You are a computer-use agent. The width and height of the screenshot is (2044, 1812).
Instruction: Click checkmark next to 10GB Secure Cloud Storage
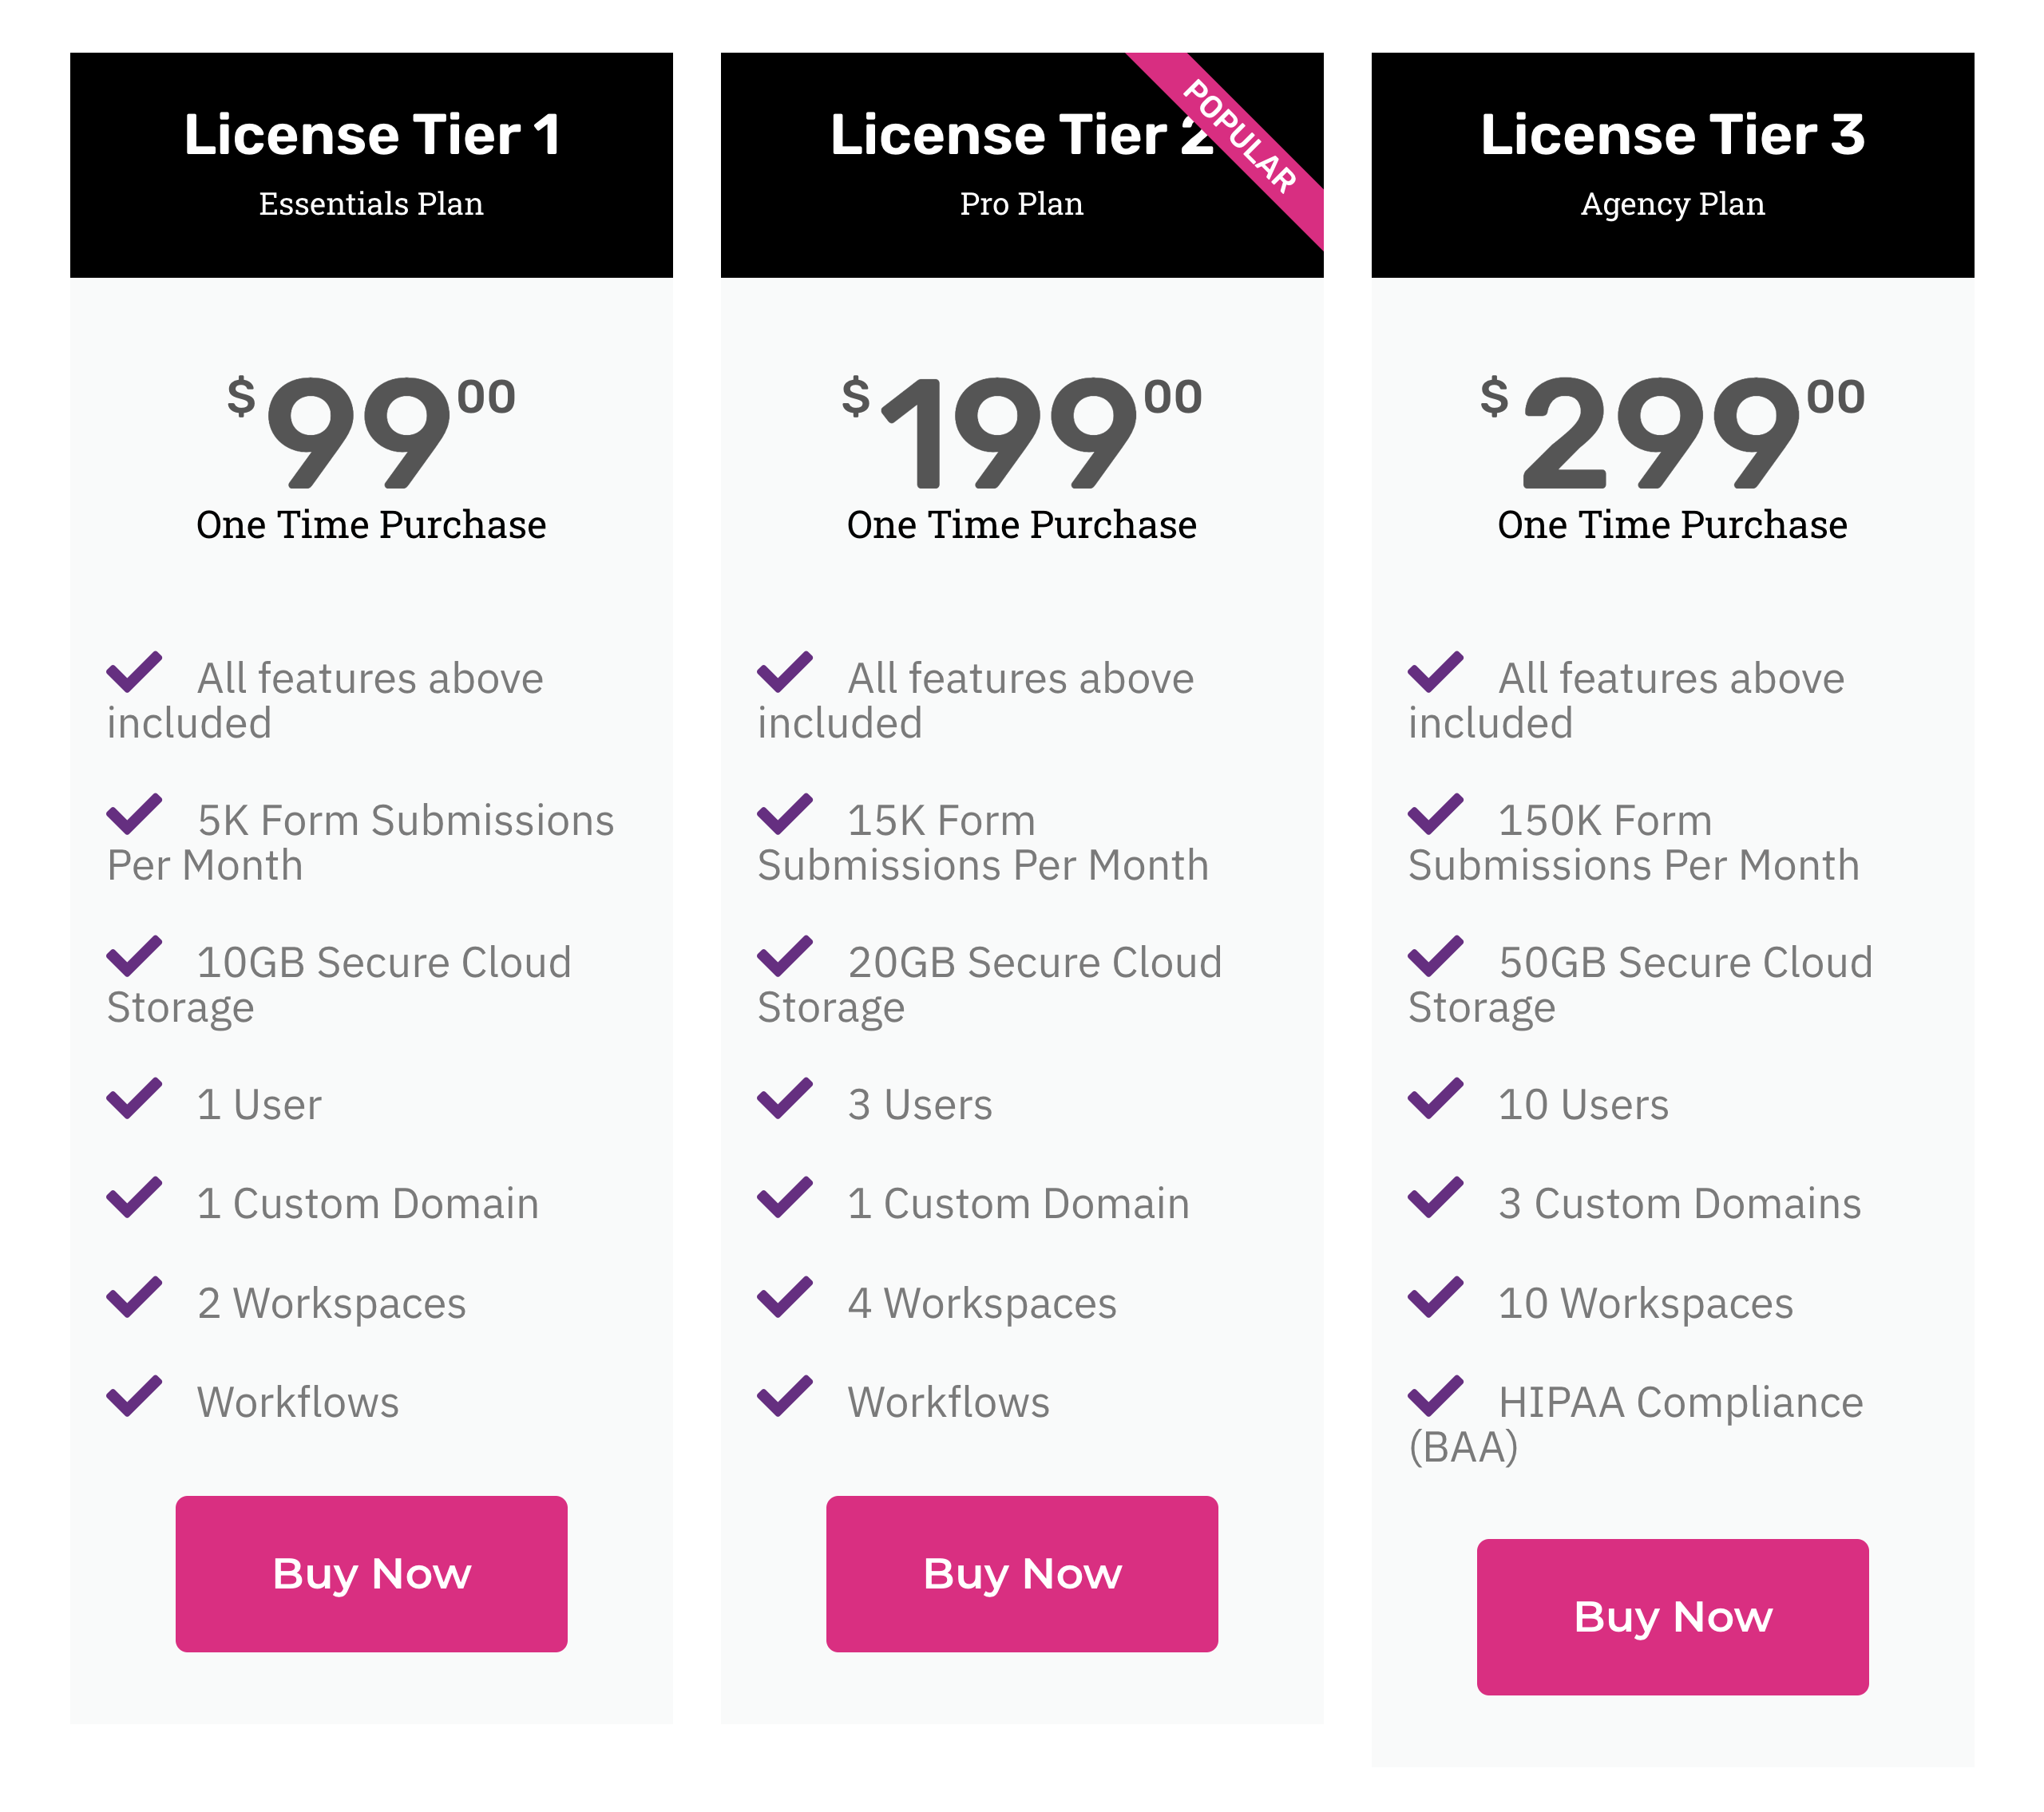(134, 956)
